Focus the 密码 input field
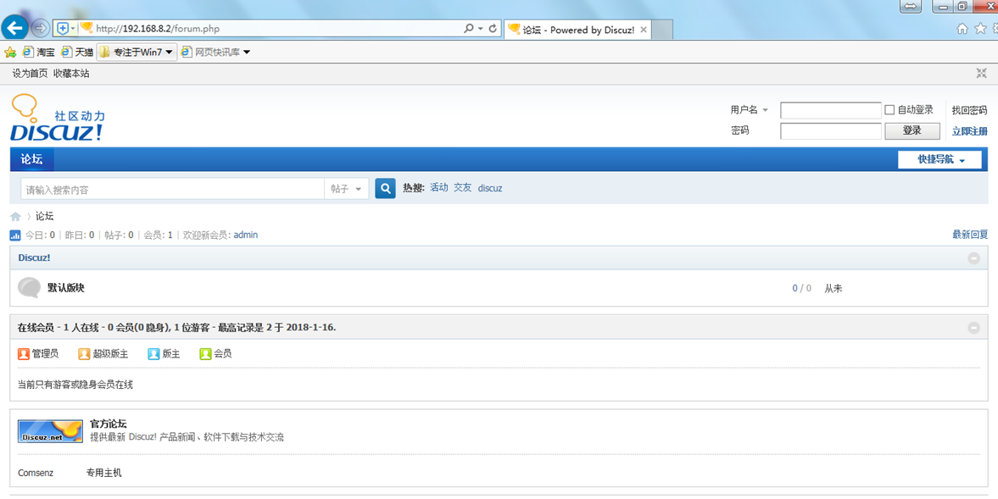 pos(831,131)
